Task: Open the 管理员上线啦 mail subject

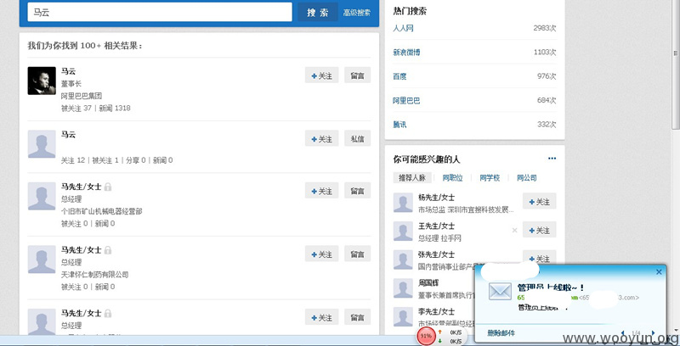Action: 551,287
